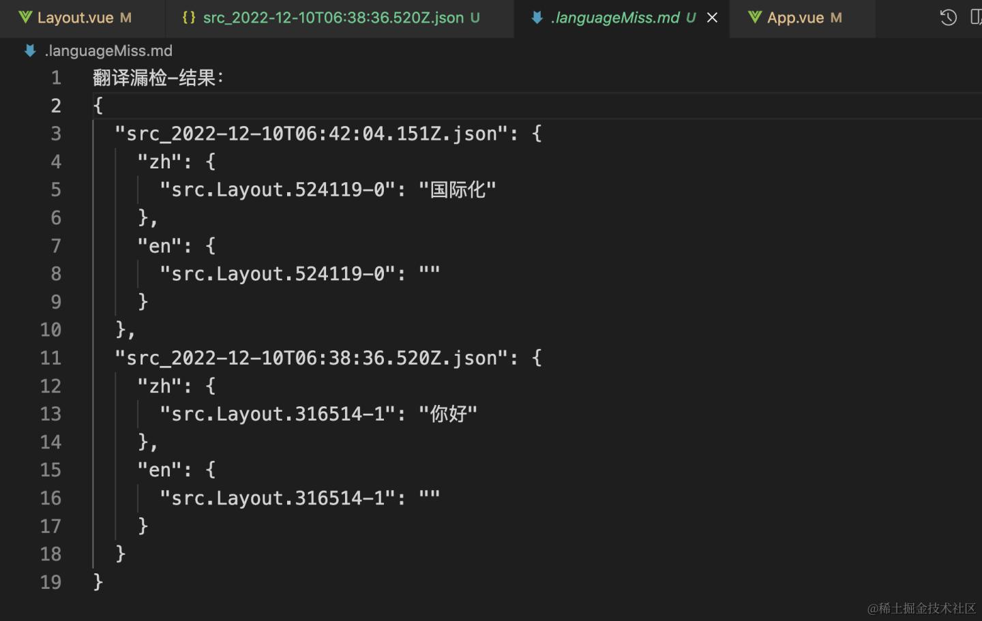982x621 pixels.
Task: Click the 翻译漏检-结果 heading on line 1
Action: [157, 78]
